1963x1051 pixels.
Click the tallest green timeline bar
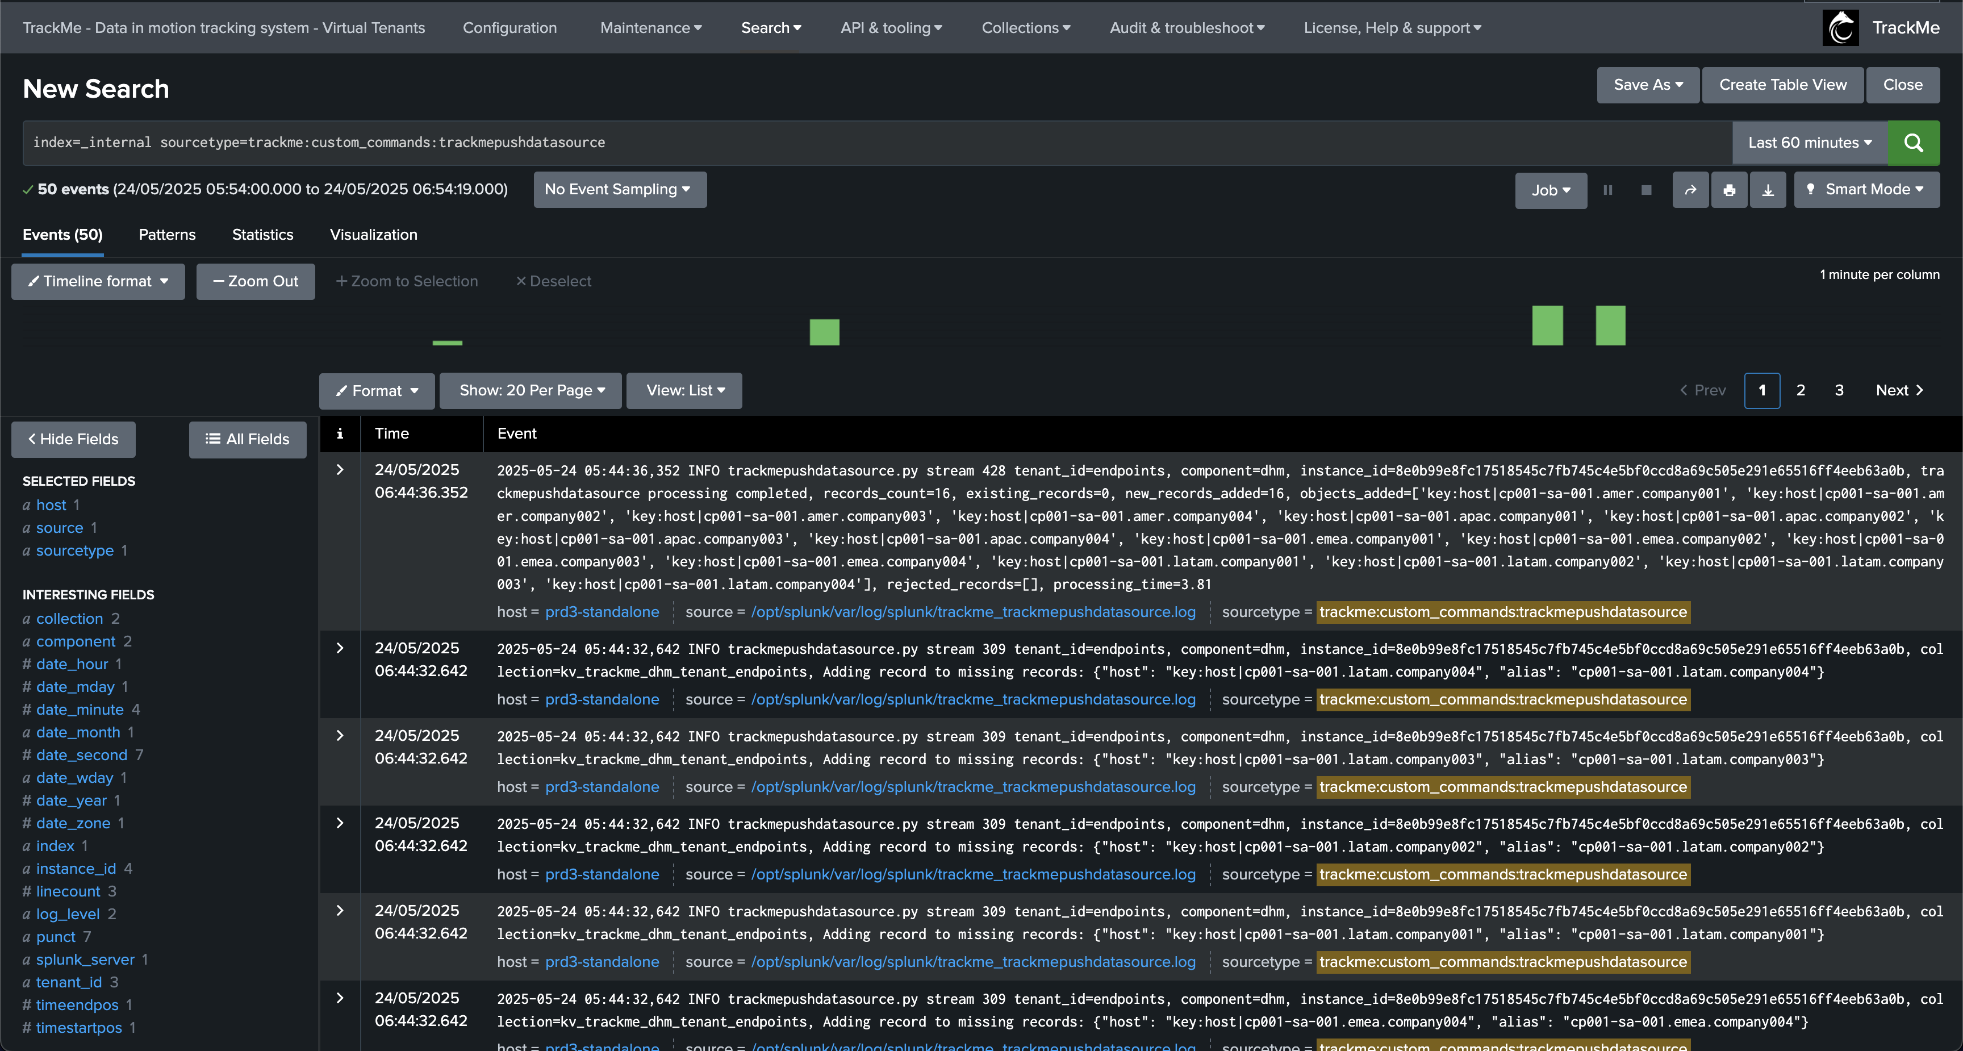1547,326
